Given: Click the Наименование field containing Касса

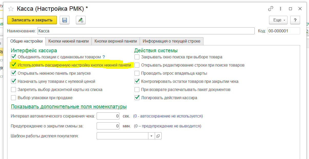Looking at the screenshot, I should [x=146, y=31].
